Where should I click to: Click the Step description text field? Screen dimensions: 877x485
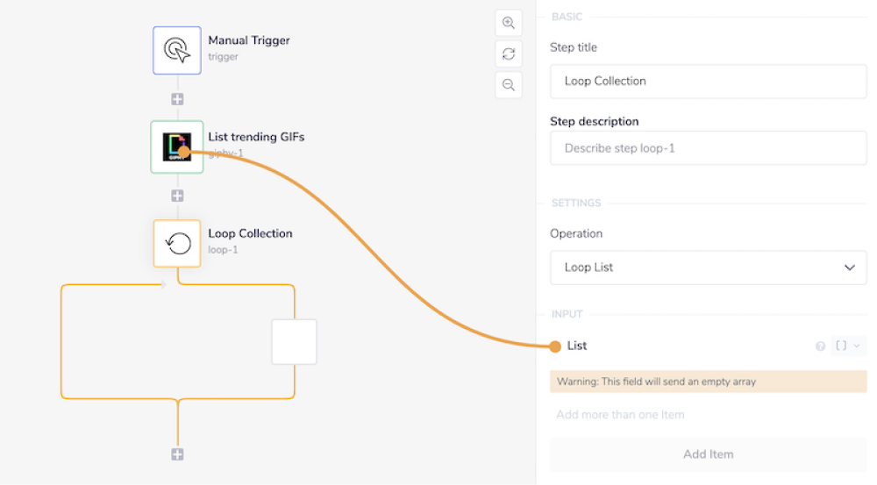(708, 148)
